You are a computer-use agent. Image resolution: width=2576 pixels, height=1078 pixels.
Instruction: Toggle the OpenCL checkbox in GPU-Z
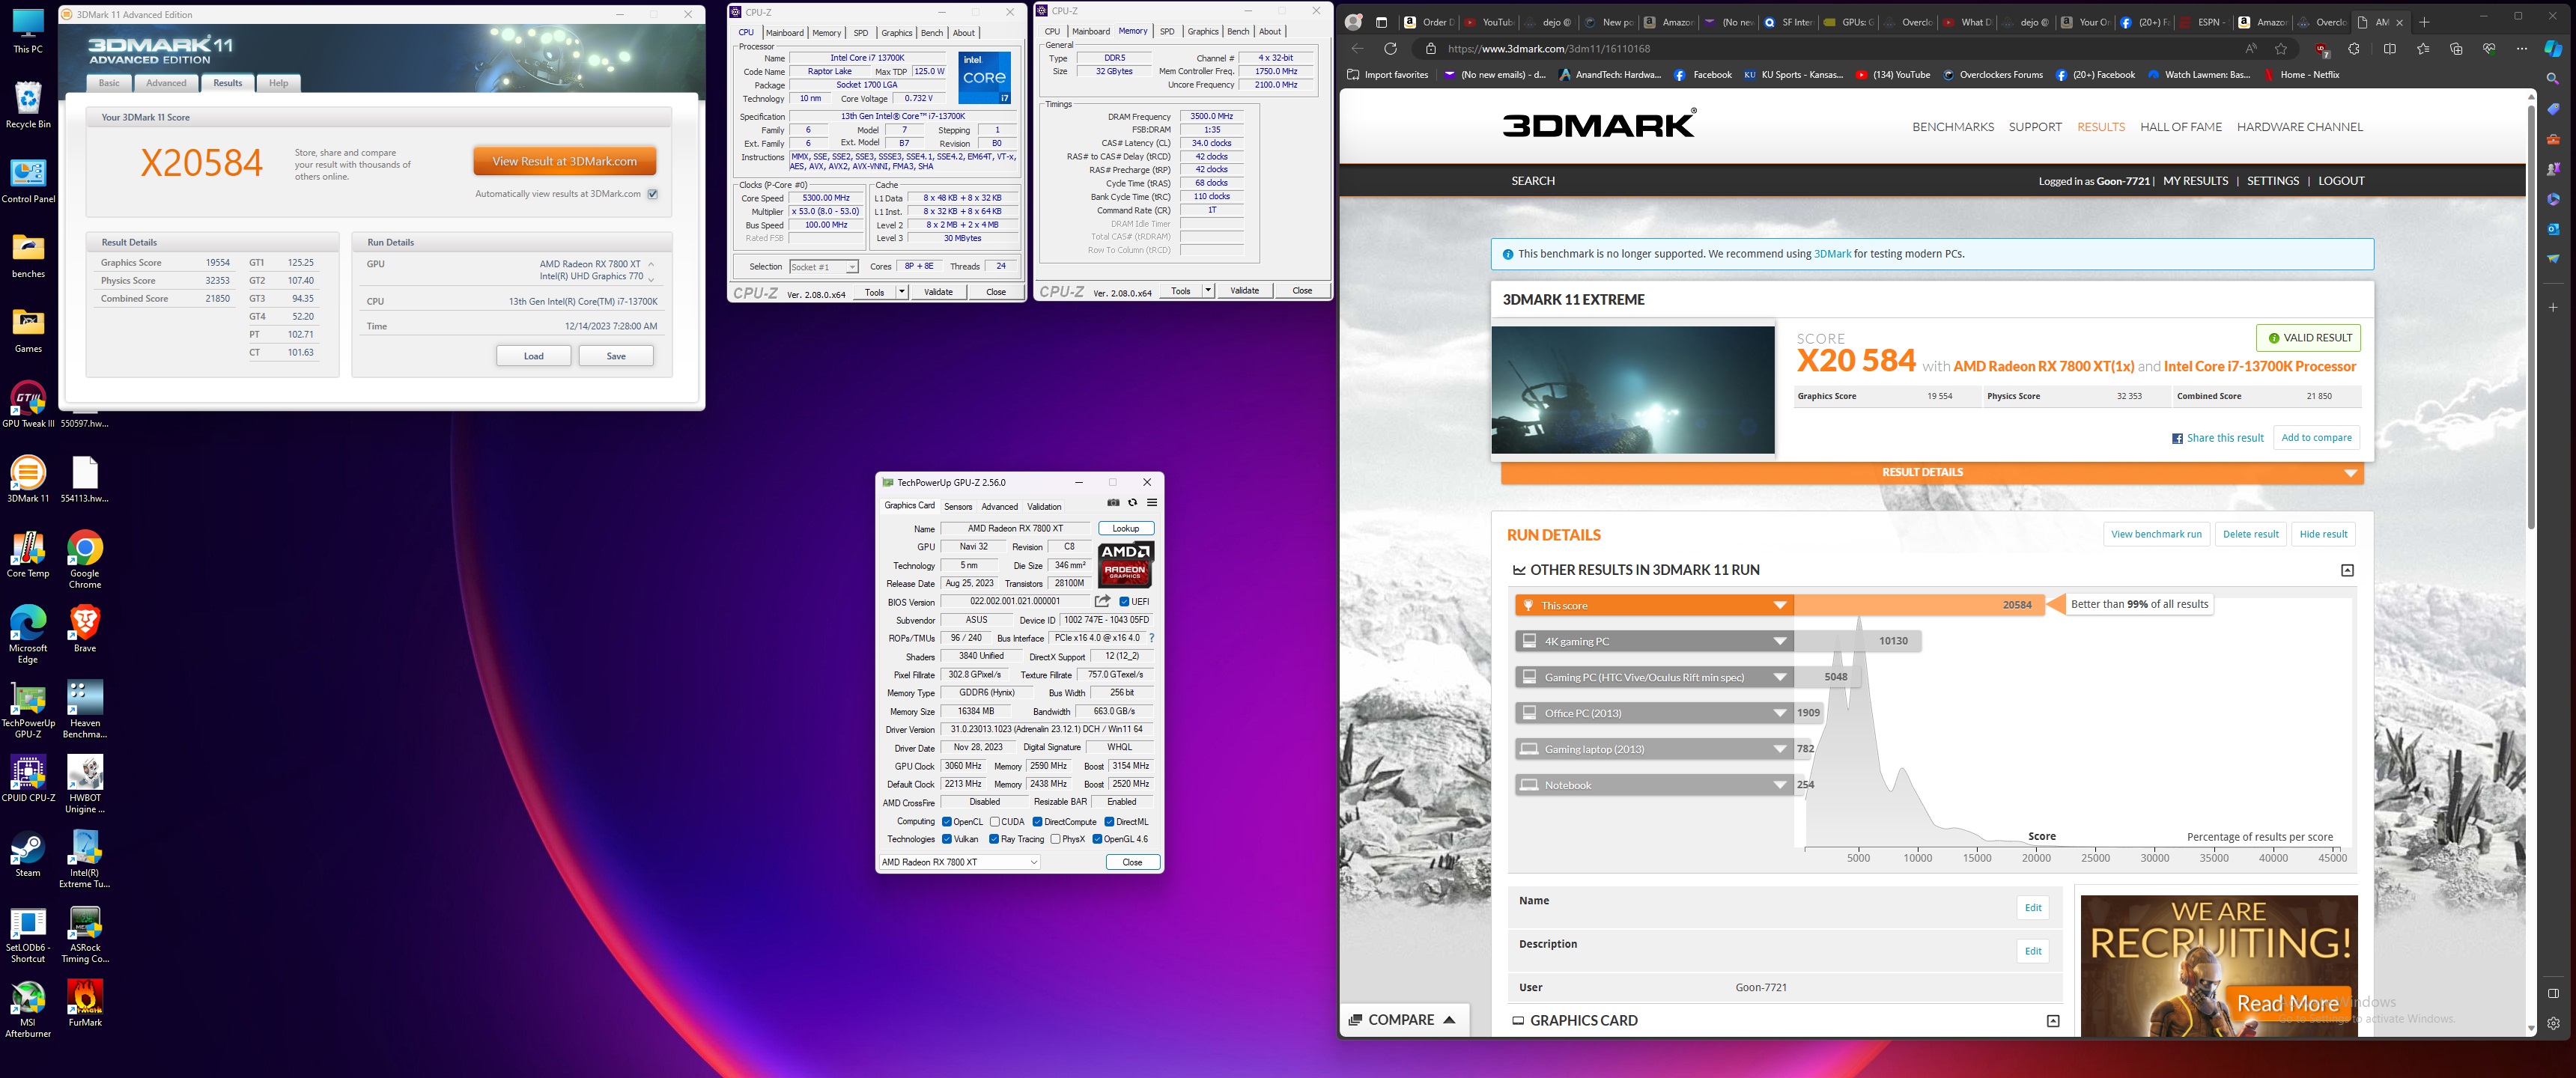(x=947, y=822)
